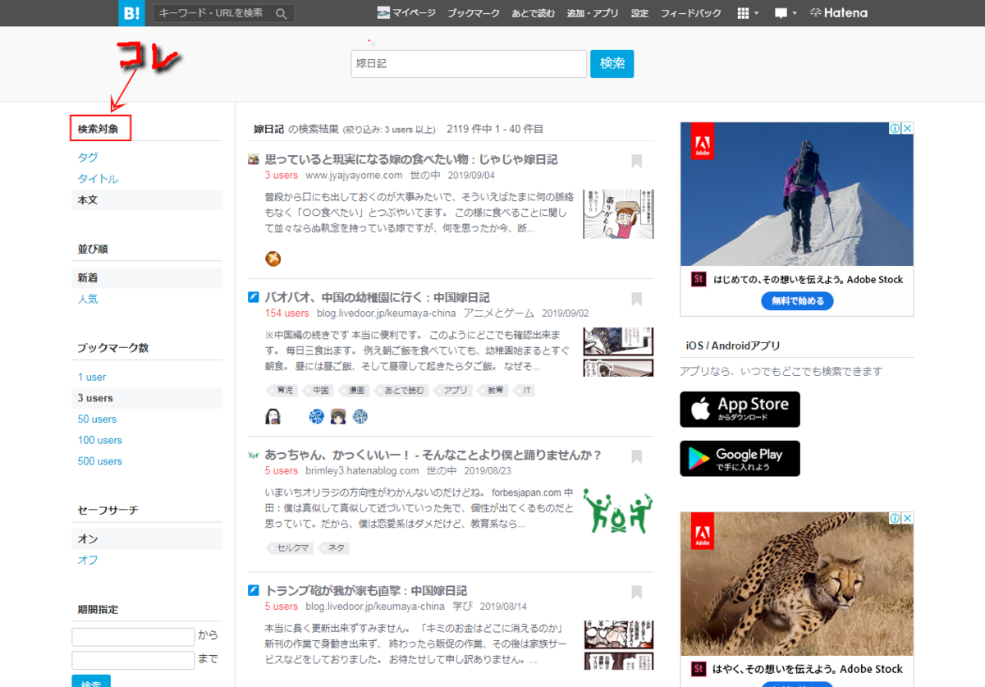Select the セルクマ tag
This screenshot has width=985, height=687.
coord(291,548)
